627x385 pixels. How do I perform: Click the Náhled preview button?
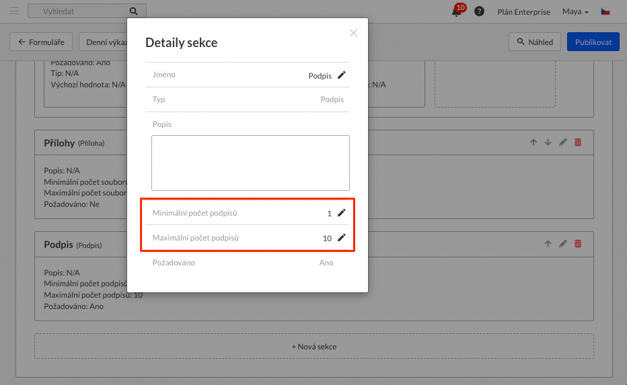coord(535,42)
